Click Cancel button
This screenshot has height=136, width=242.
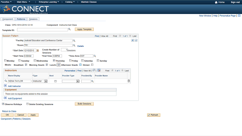tap(20, 115)
